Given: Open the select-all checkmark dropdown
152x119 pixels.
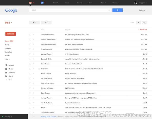Looking at the screenshot, I should [x=34, y=22].
